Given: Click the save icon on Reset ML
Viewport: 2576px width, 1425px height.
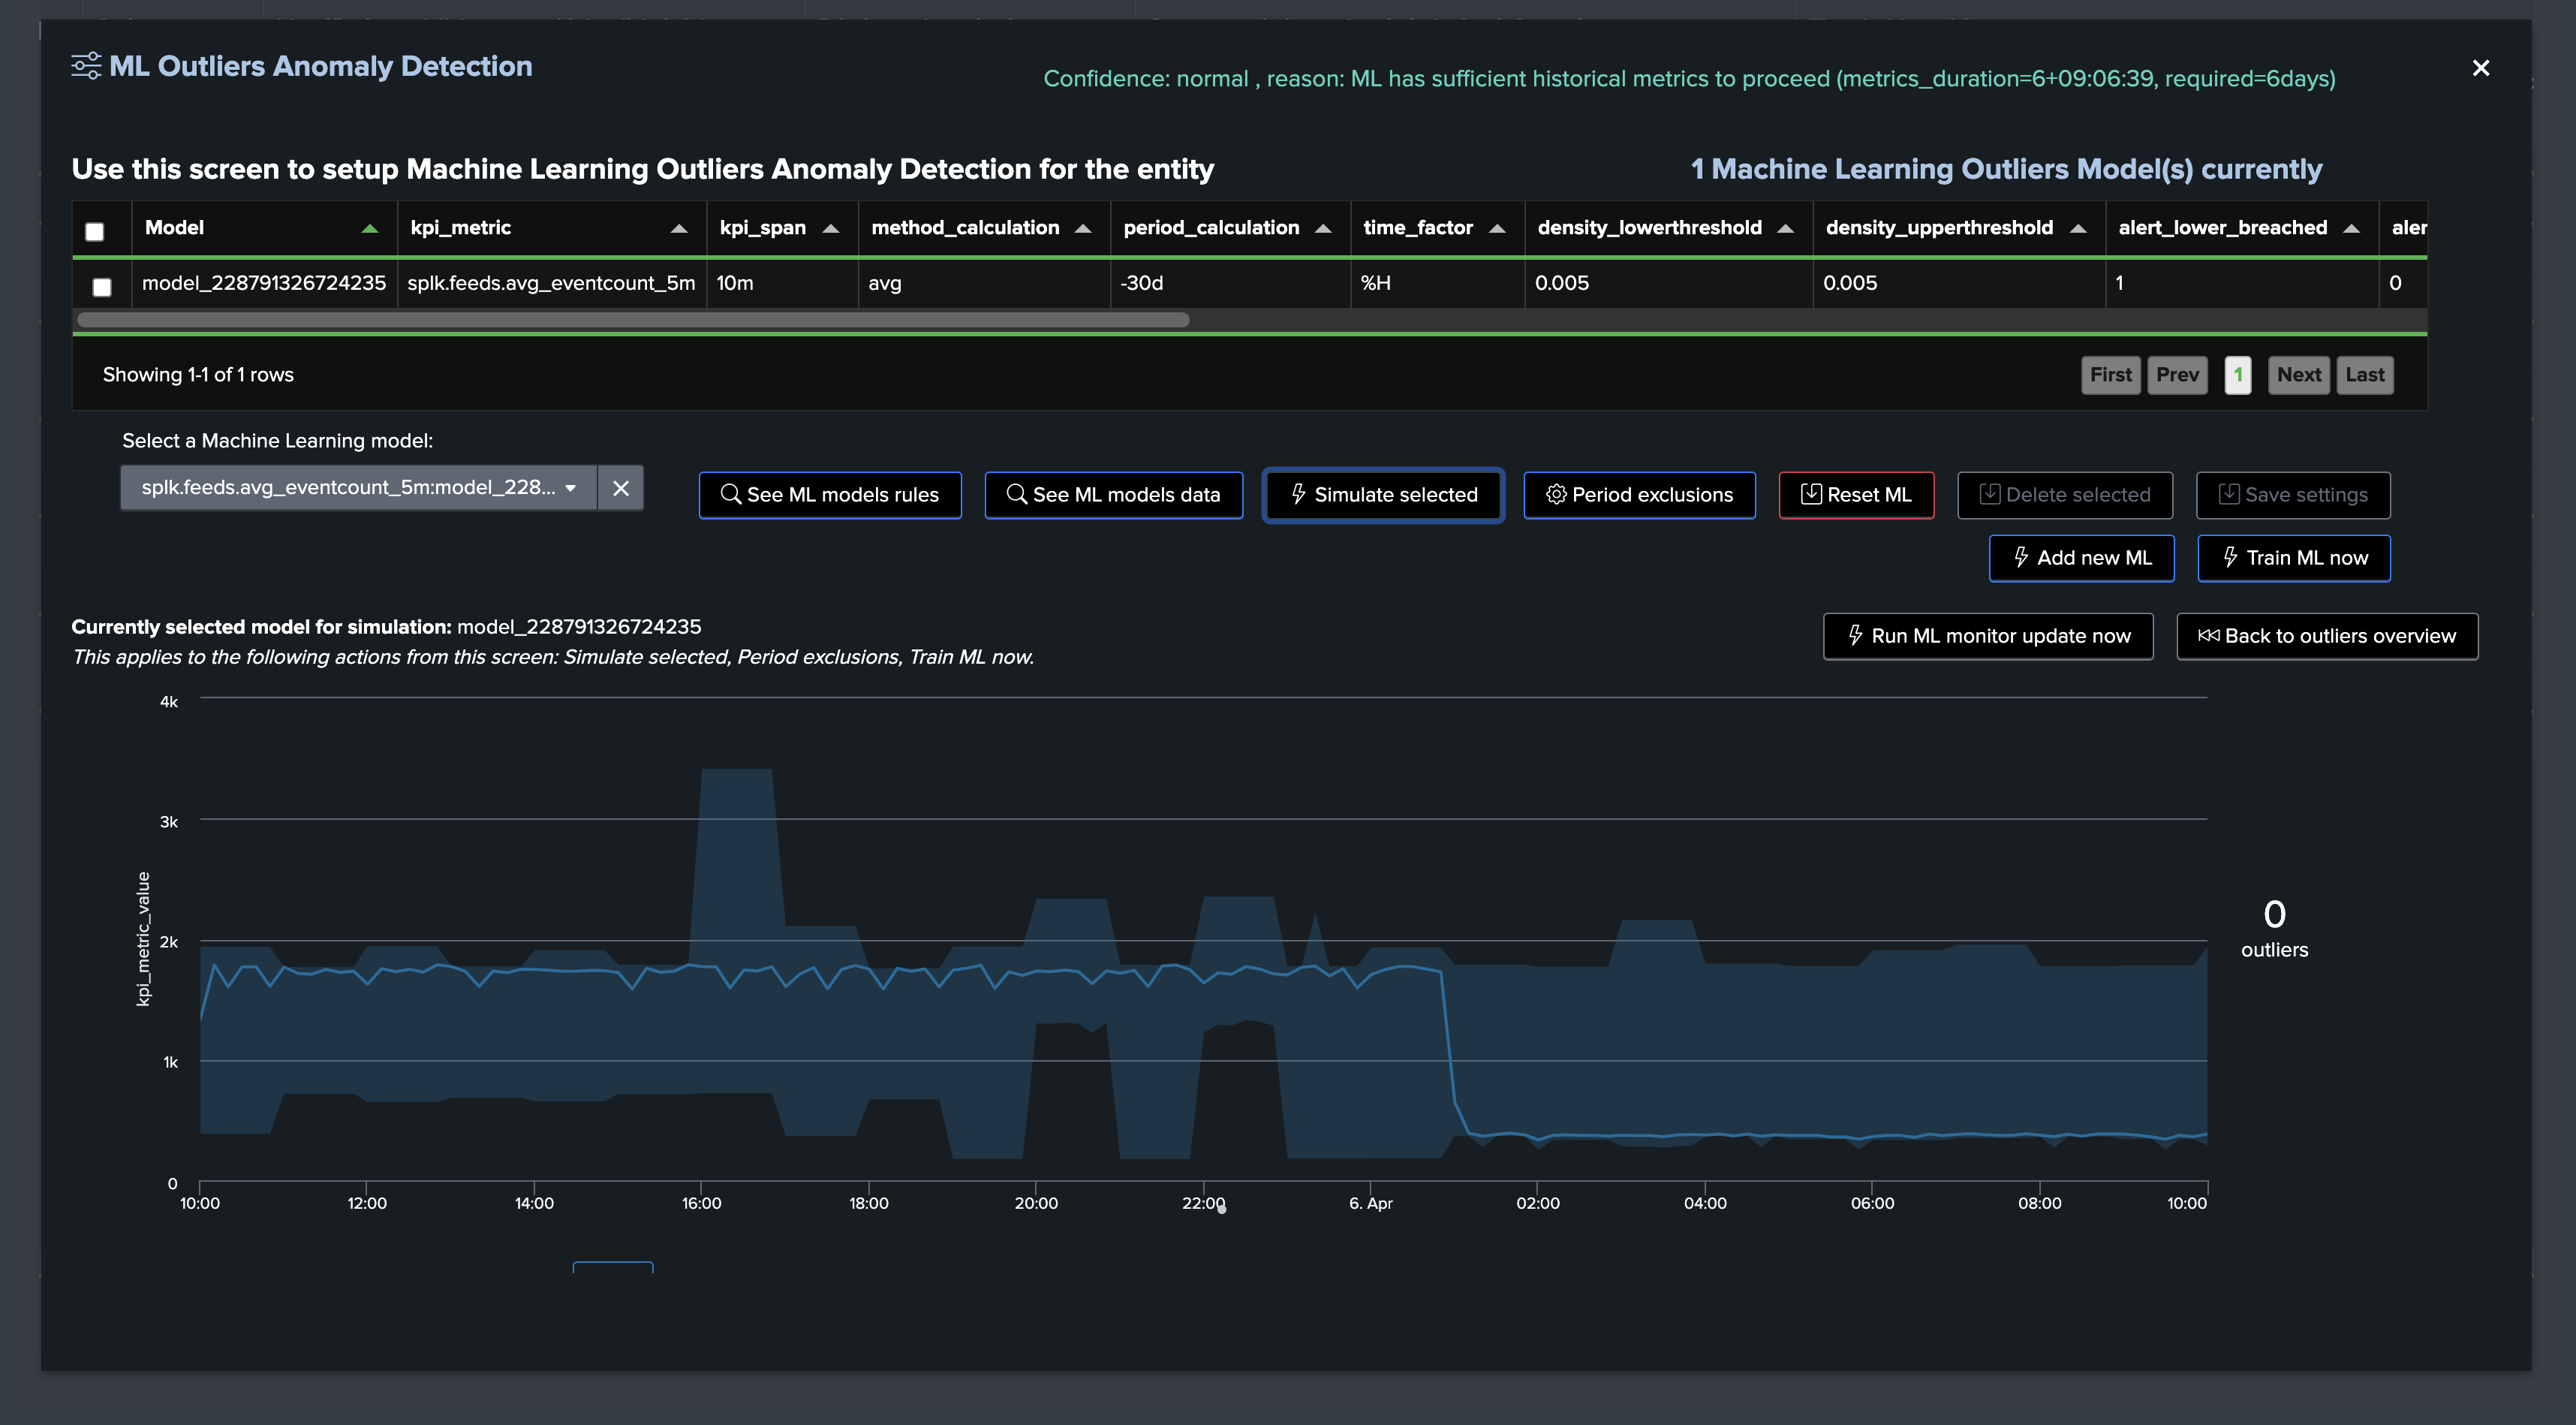Looking at the screenshot, I should (1811, 495).
